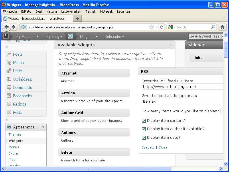Viewport: 229px width, 172px height.
Task: Click the vertical scrollbar thumb
Action: coord(226,49)
